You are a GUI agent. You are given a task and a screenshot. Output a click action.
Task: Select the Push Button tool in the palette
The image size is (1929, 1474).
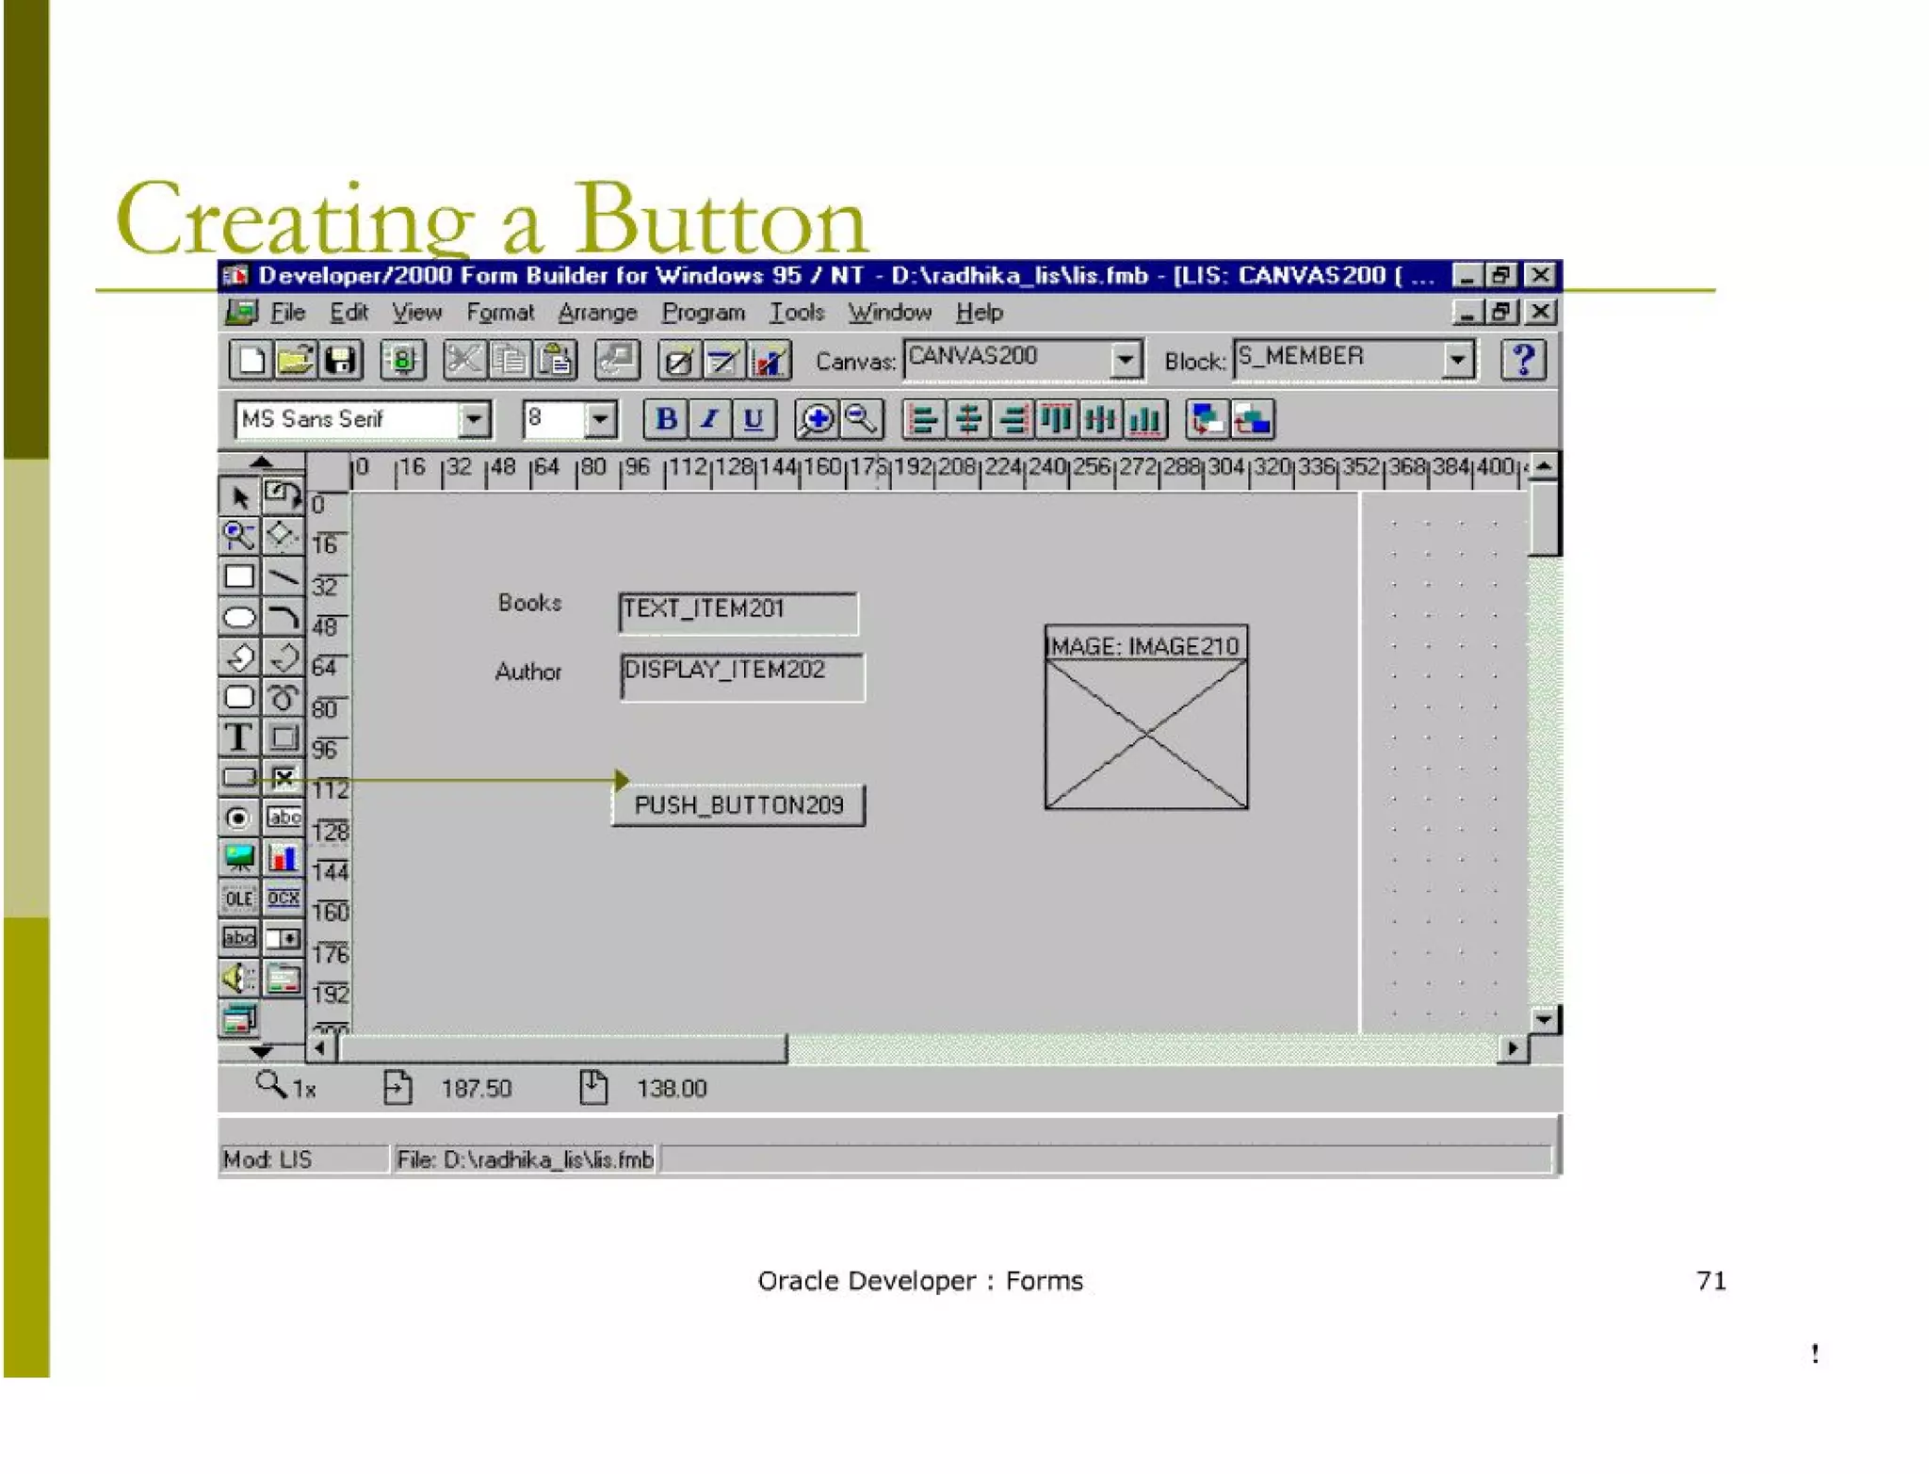tap(238, 778)
